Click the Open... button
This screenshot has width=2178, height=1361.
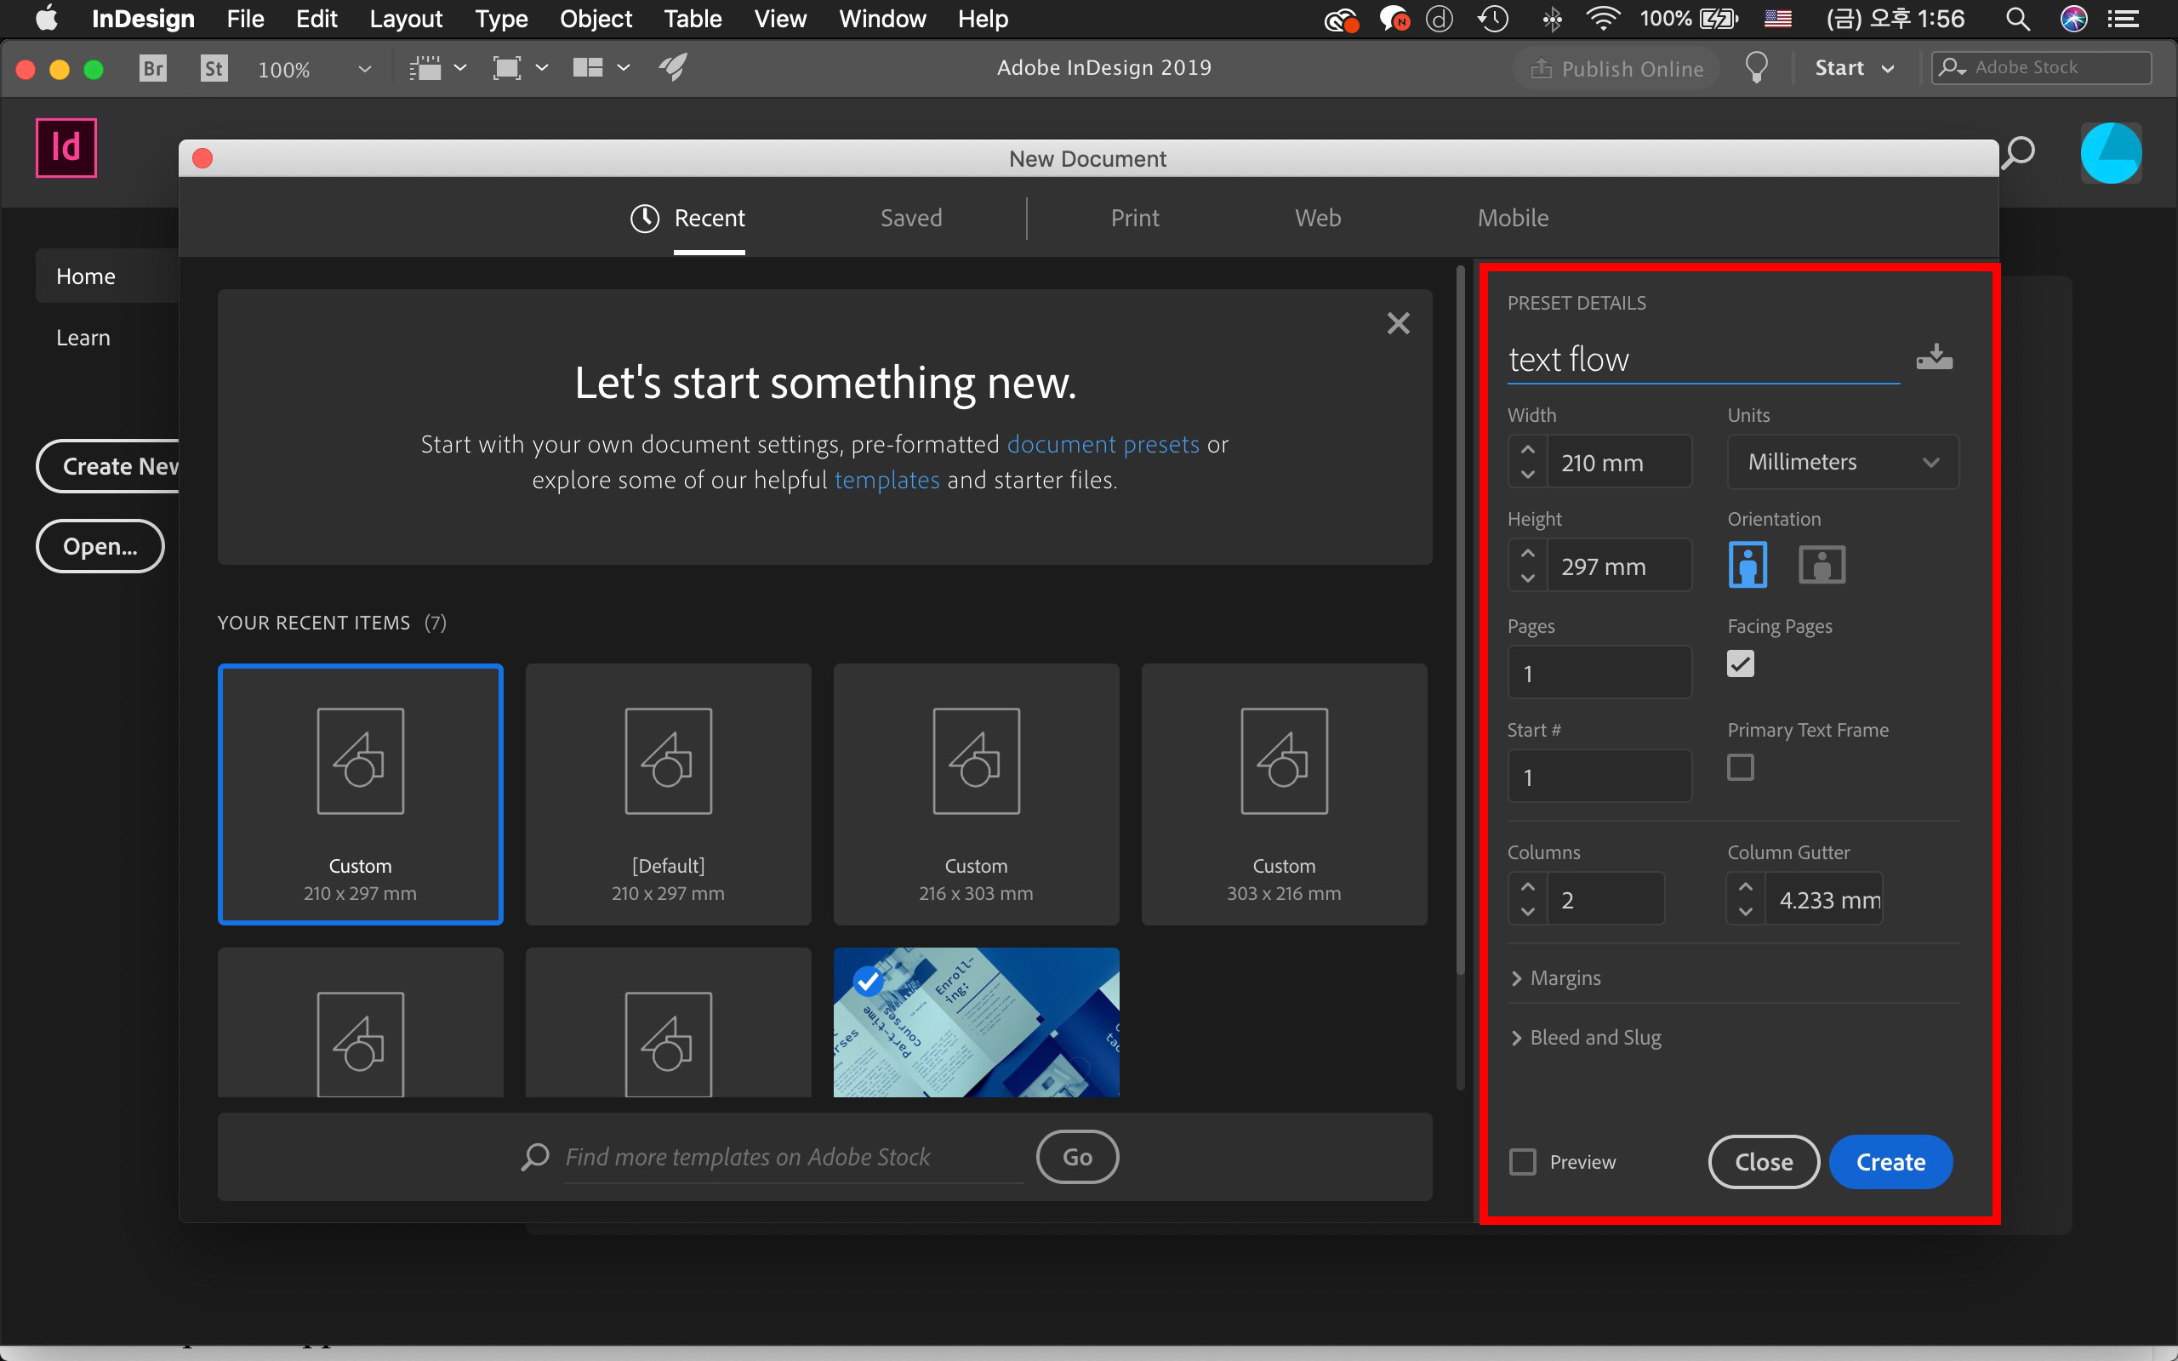pos(100,546)
